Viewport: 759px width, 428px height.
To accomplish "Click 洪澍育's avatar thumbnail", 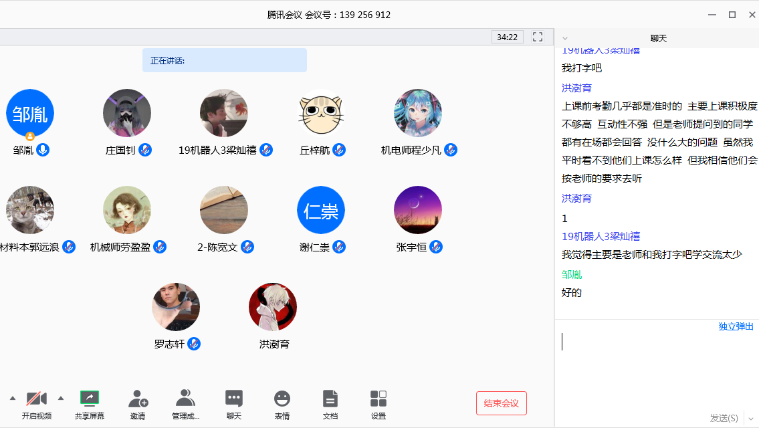I will [273, 307].
